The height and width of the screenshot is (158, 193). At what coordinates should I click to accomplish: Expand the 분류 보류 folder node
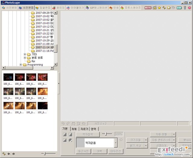click(25, 58)
